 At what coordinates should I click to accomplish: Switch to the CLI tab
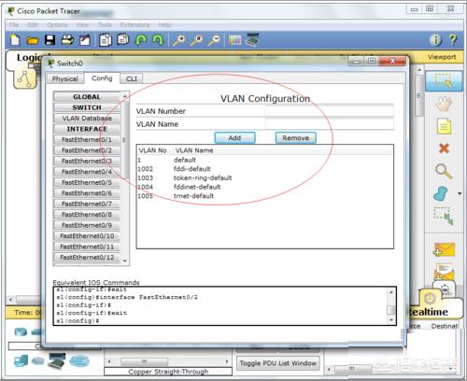[x=132, y=78]
